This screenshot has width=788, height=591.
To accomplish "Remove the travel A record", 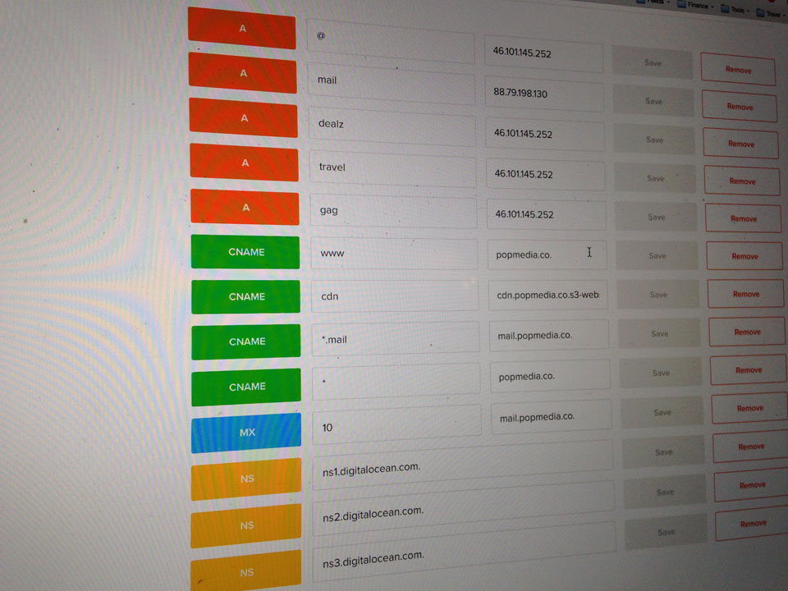I will coord(742,181).
